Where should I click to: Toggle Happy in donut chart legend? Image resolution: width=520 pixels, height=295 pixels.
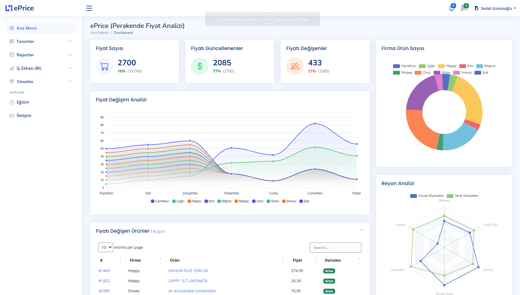pyautogui.click(x=447, y=66)
